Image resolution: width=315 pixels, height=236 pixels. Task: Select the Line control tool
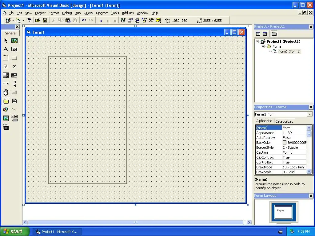coord(14,110)
